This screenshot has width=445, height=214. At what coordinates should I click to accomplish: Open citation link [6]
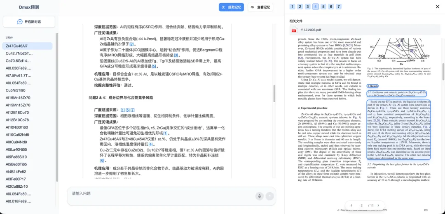(x=102, y=161)
